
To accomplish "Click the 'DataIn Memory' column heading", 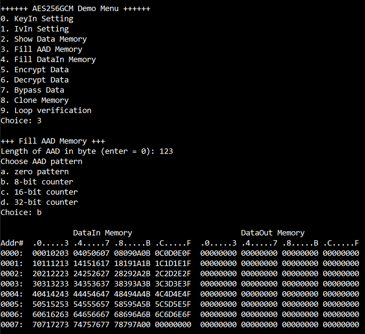I will click(x=103, y=233).
